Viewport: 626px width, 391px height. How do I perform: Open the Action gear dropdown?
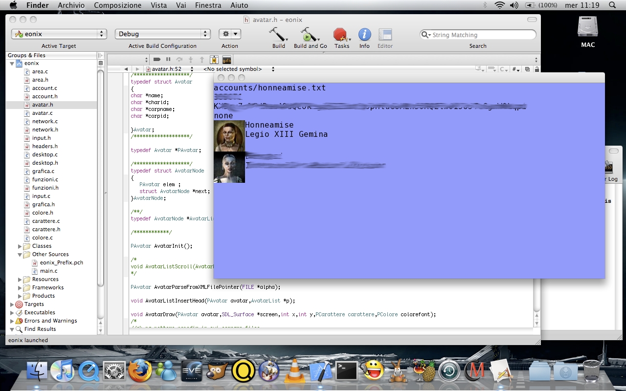coord(230,34)
